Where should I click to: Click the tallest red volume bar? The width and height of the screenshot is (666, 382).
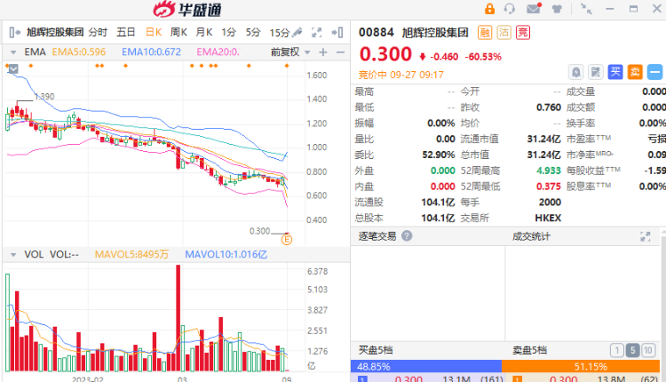[x=178, y=318]
